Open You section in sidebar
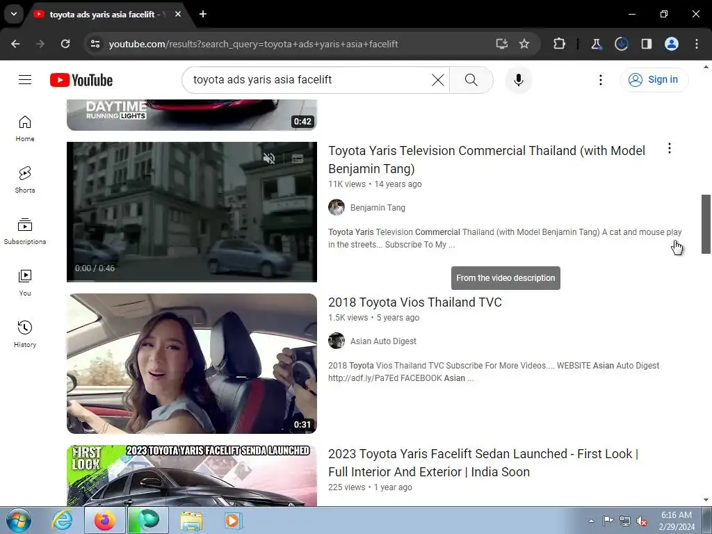The height and width of the screenshot is (534, 712). tap(25, 282)
